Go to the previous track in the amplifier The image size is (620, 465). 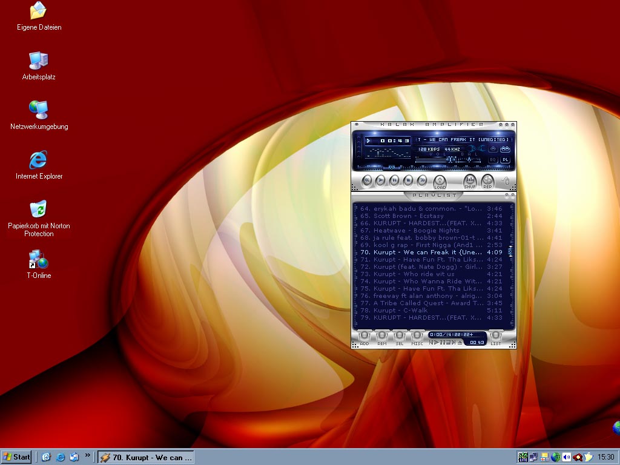click(x=367, y=180)
